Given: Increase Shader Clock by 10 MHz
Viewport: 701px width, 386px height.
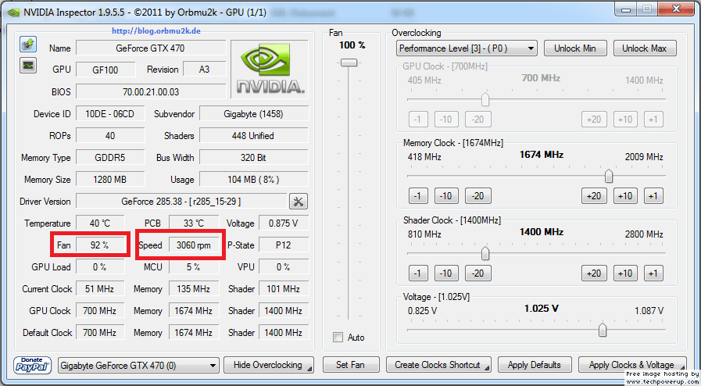Looking at the screenshot, I should pyautogui.click(x=625, y=273).
